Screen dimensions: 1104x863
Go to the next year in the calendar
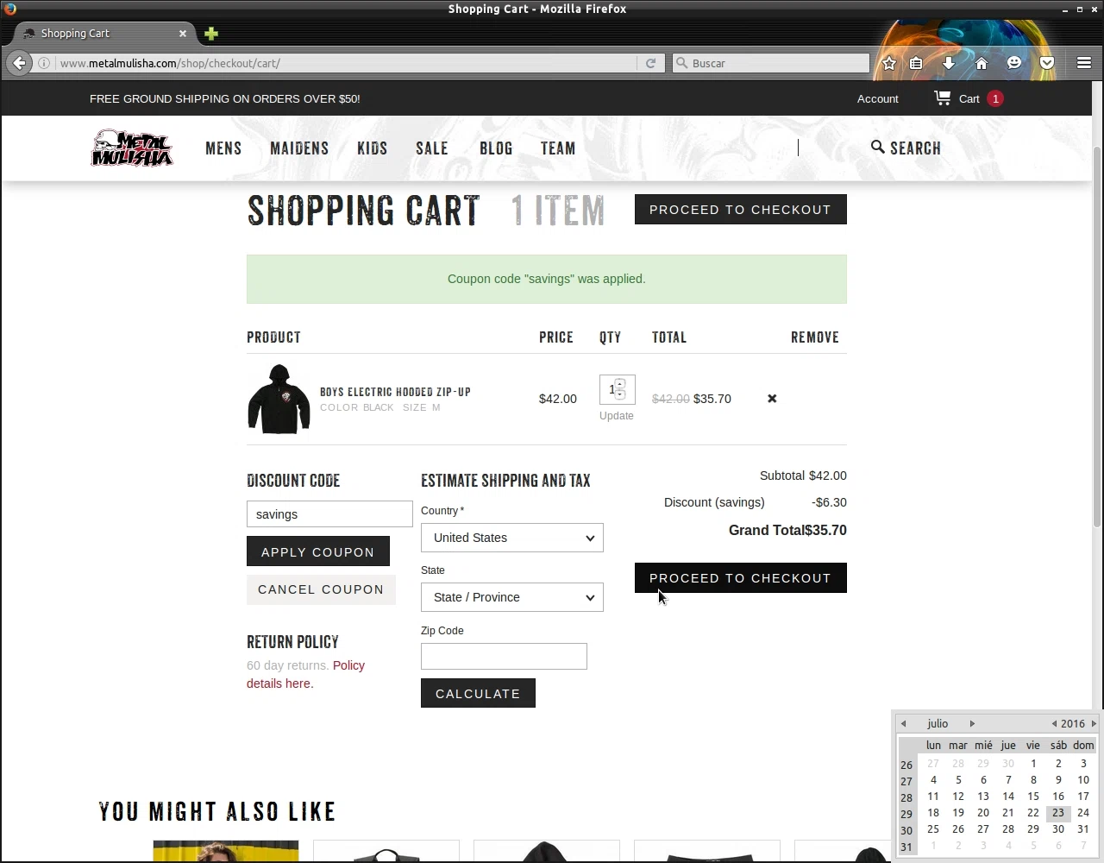click(1094, 724)
